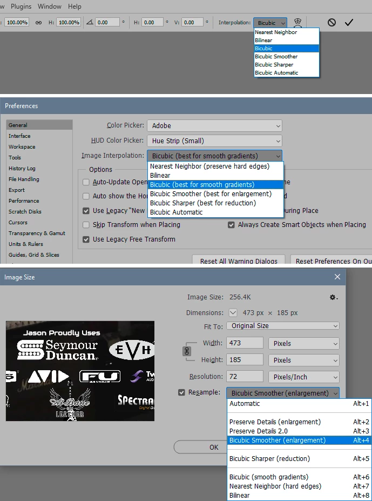Click OK in the Image Size dialog
The image size is (372, 501).
click(214, 447)
